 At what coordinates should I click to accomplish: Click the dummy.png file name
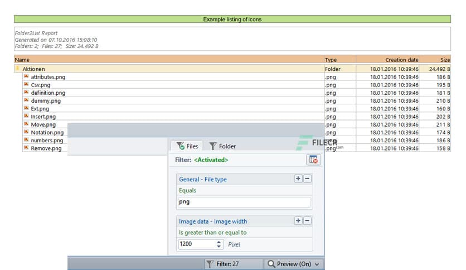tap(46, 101)
